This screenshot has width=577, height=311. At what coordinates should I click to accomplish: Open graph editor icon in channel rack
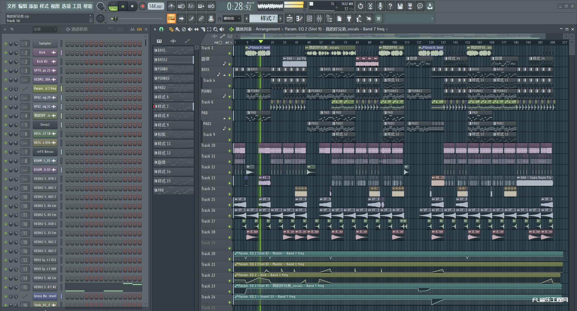coord(132,29)
